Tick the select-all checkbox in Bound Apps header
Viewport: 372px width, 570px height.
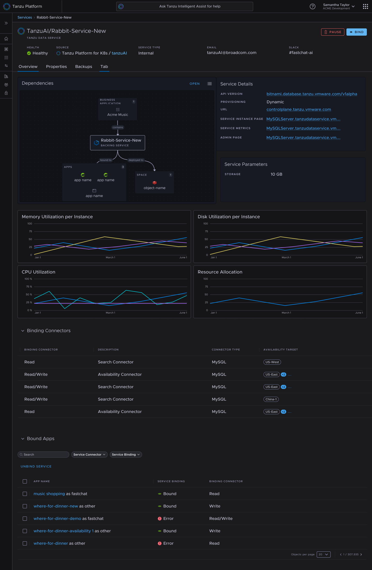[25, 481]
